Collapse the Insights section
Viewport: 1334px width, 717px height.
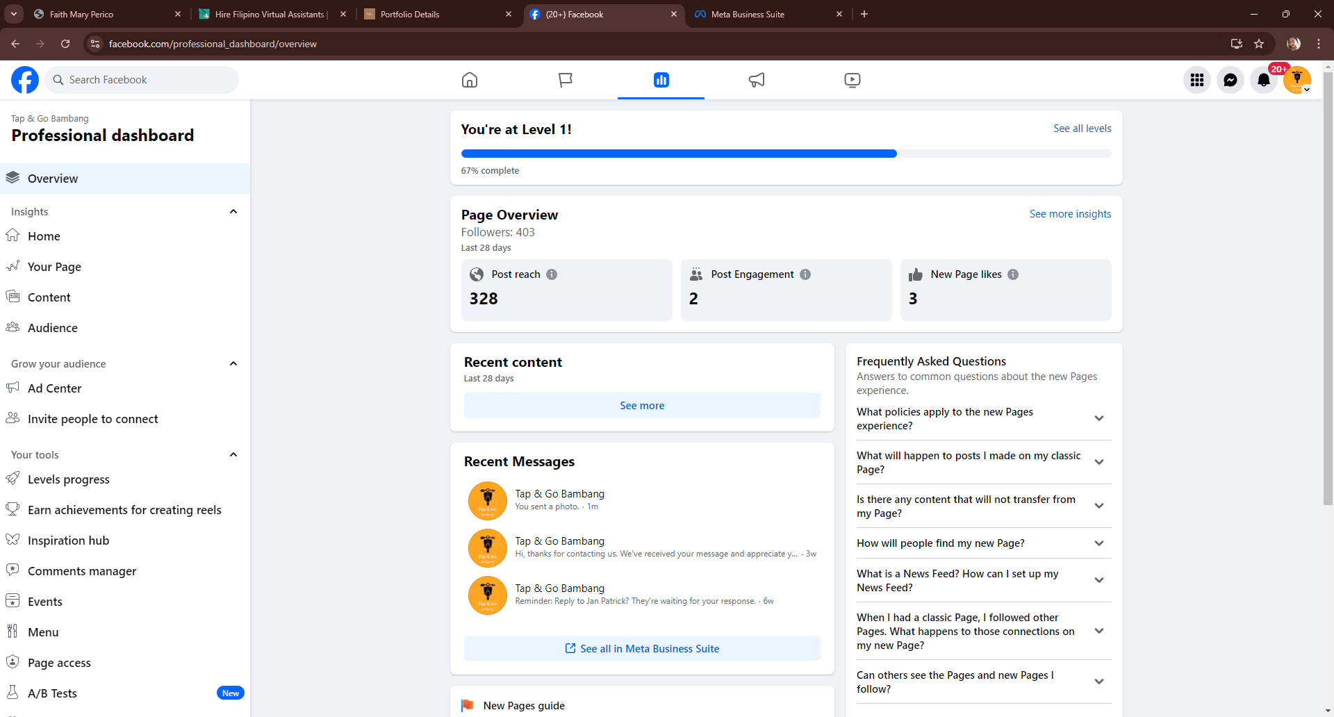click(233, 211)
